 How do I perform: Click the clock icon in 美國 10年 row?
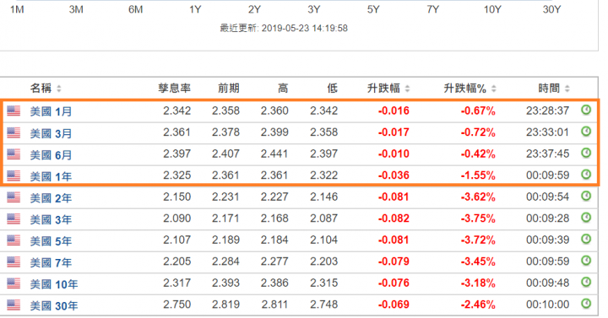pyautogui.click(x=586, y=283)
